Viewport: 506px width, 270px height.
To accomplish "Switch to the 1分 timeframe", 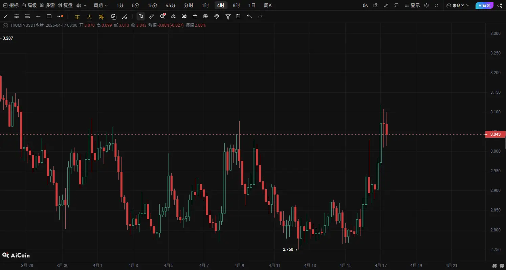I will 120,5.
